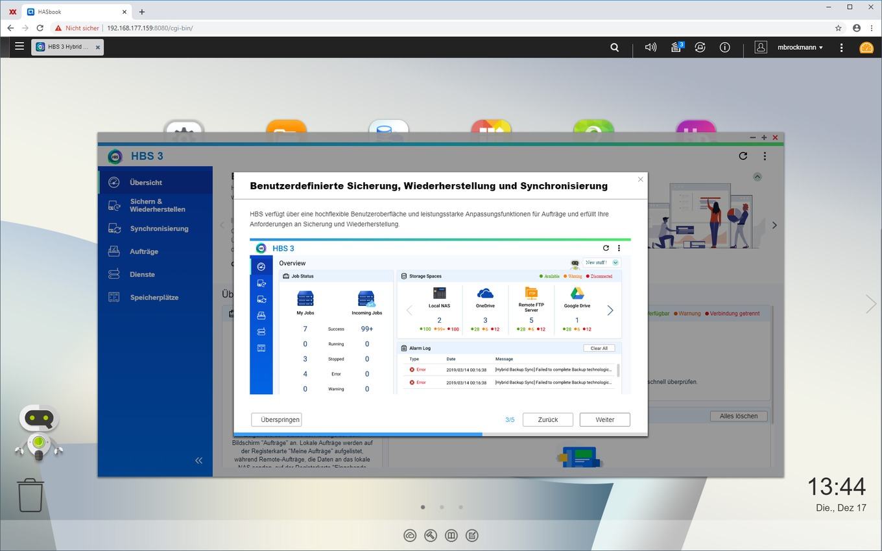Click the Zurück button
882x551 pixels.
548,419
